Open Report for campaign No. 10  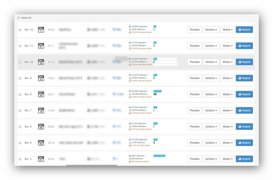244,62
